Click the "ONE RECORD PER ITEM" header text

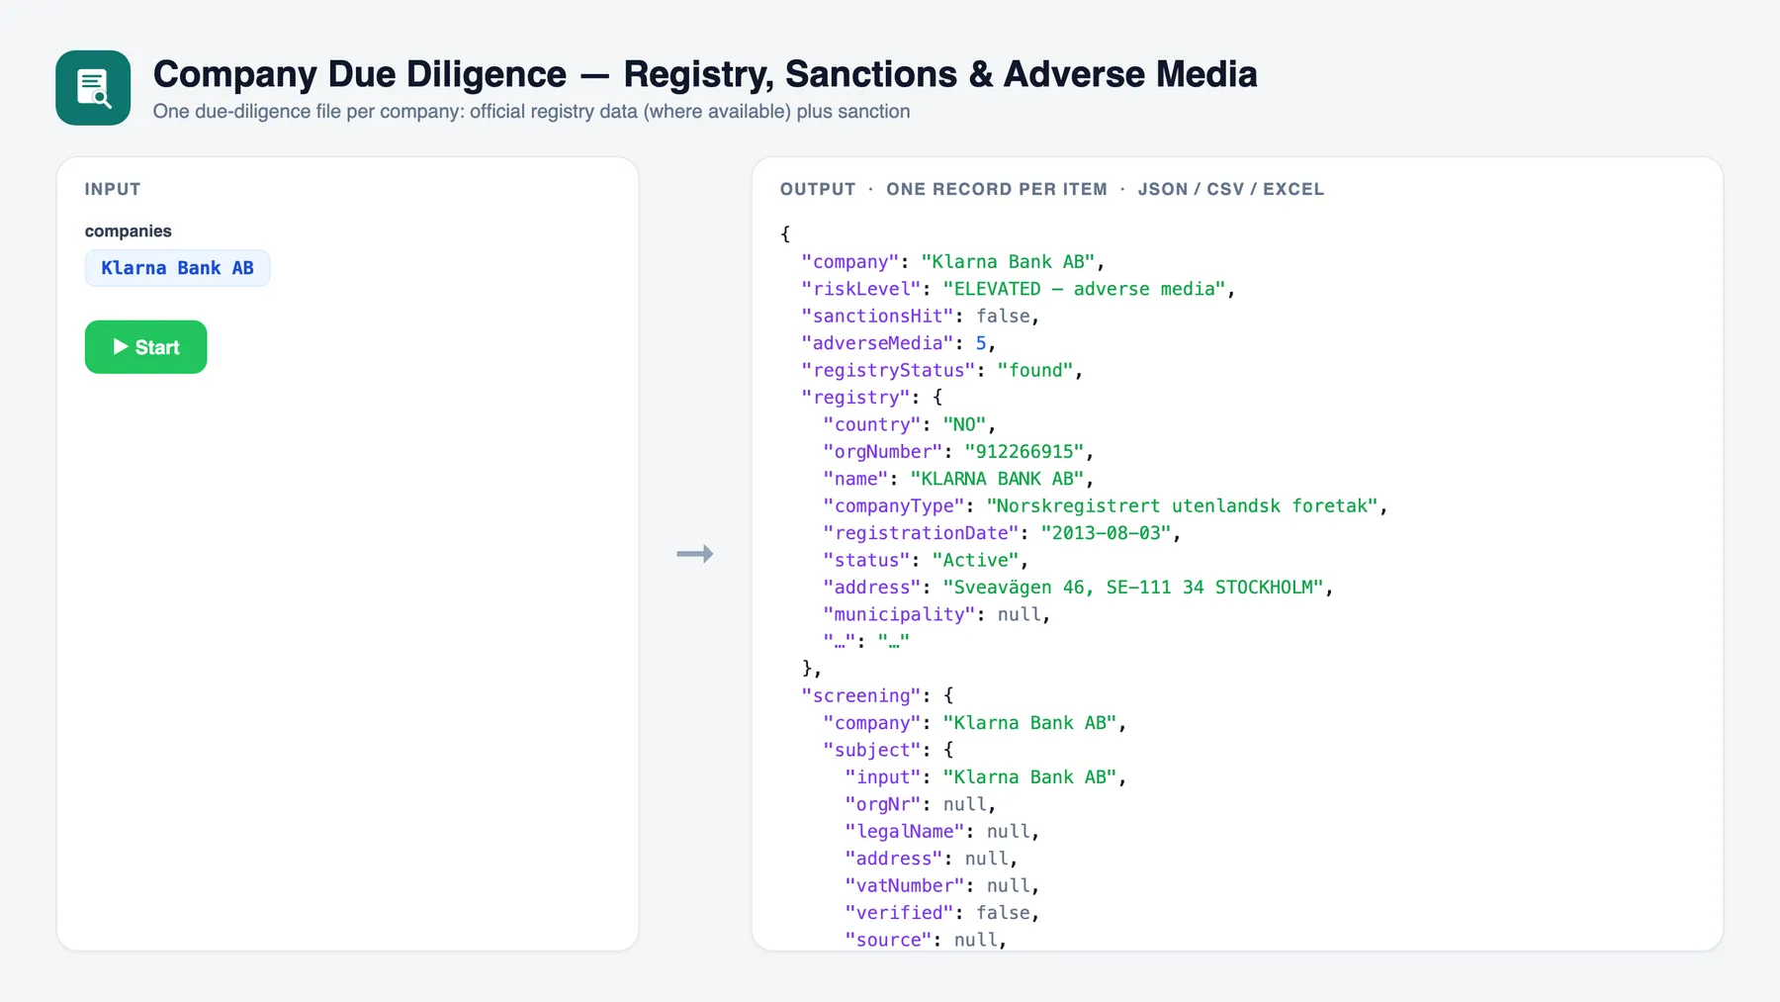pos(997,189)
